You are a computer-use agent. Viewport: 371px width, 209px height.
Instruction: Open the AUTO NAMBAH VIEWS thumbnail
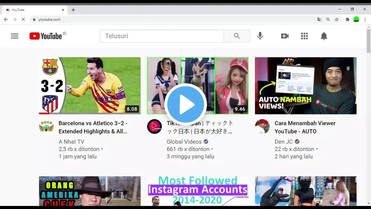pyautogui.click(x=305, y=86)
